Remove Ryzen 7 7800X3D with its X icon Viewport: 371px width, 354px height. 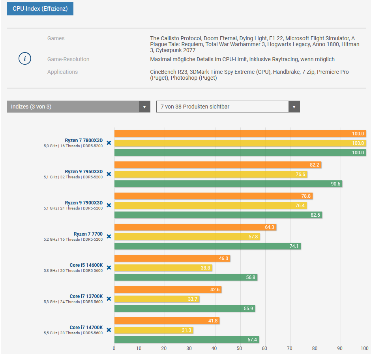click(109, 143)
